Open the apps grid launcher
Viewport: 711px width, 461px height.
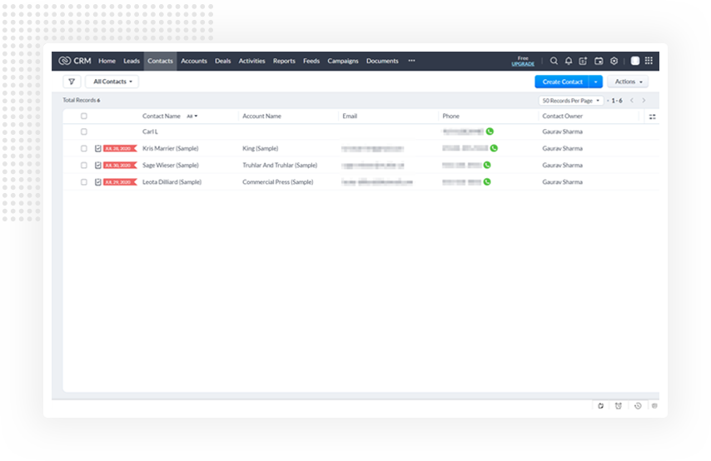[649, 61]
